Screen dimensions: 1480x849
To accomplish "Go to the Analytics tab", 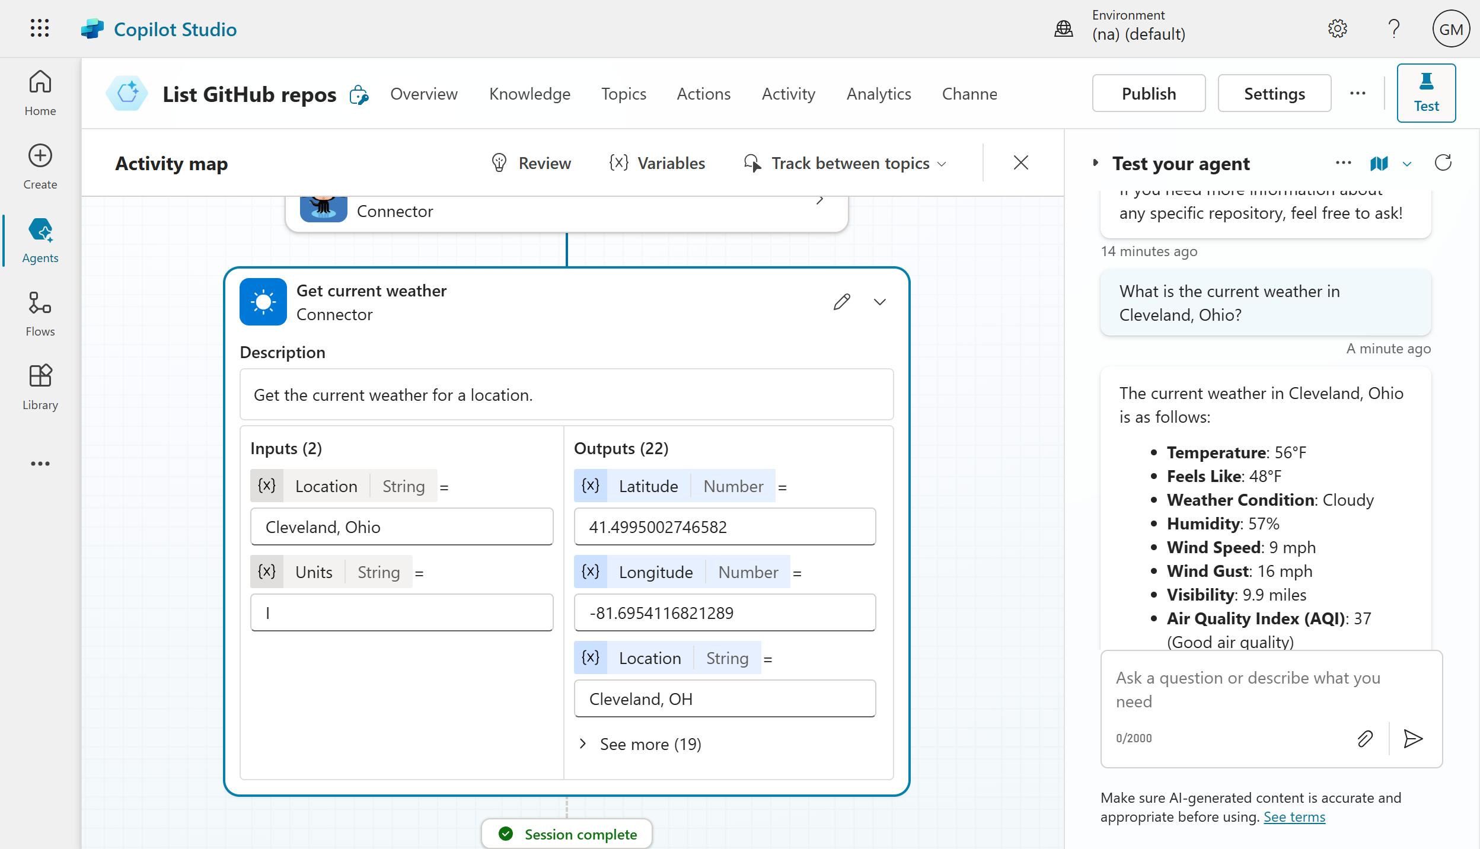I will click(878, 94).
